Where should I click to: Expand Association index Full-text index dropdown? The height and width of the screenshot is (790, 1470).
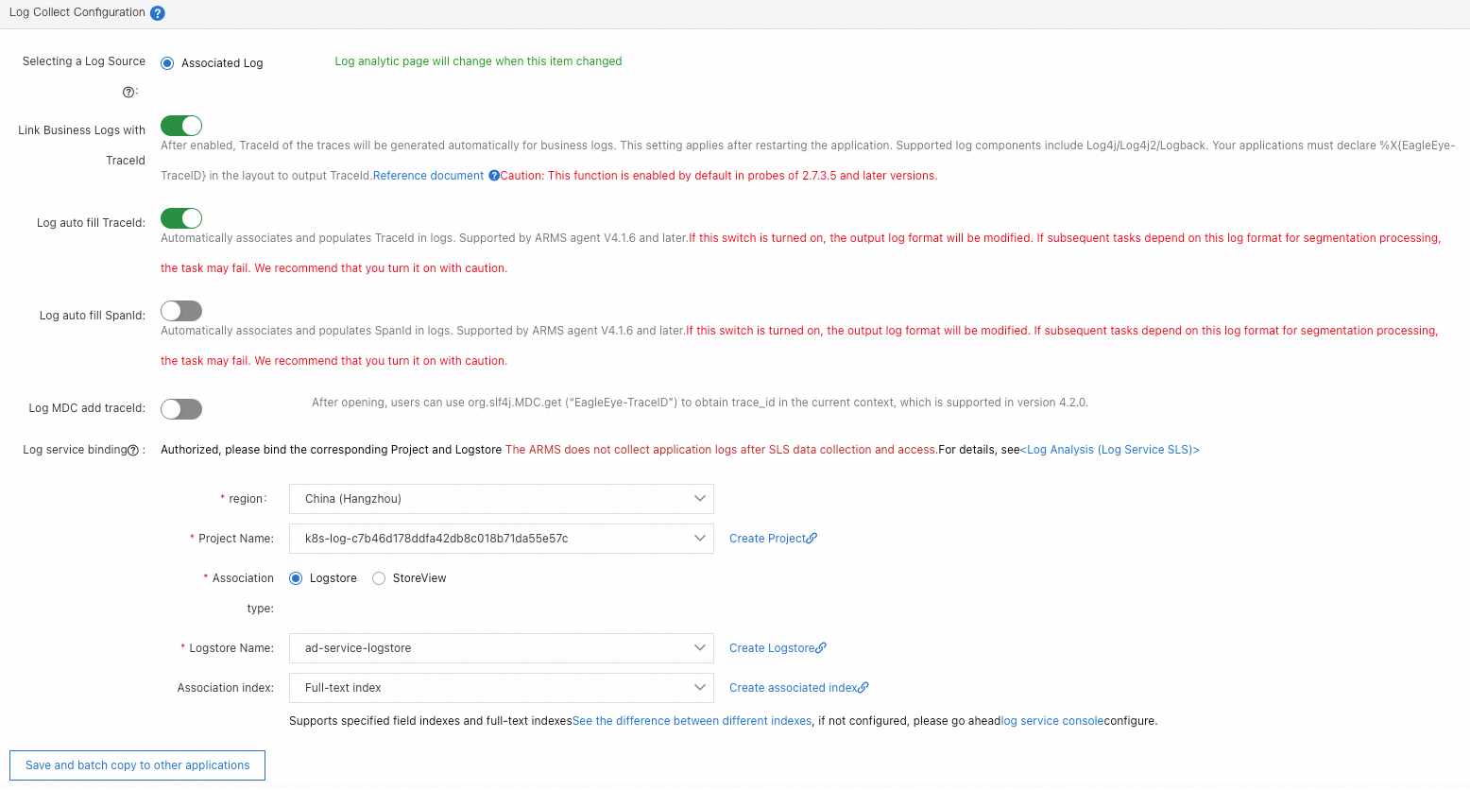[501, 688]
